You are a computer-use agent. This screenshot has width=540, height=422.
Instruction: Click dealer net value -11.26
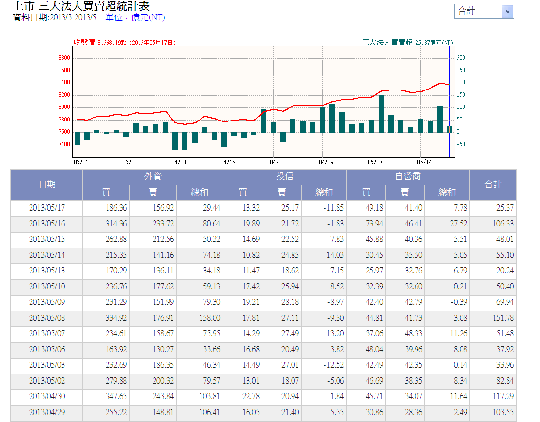[x=457, y=333]
